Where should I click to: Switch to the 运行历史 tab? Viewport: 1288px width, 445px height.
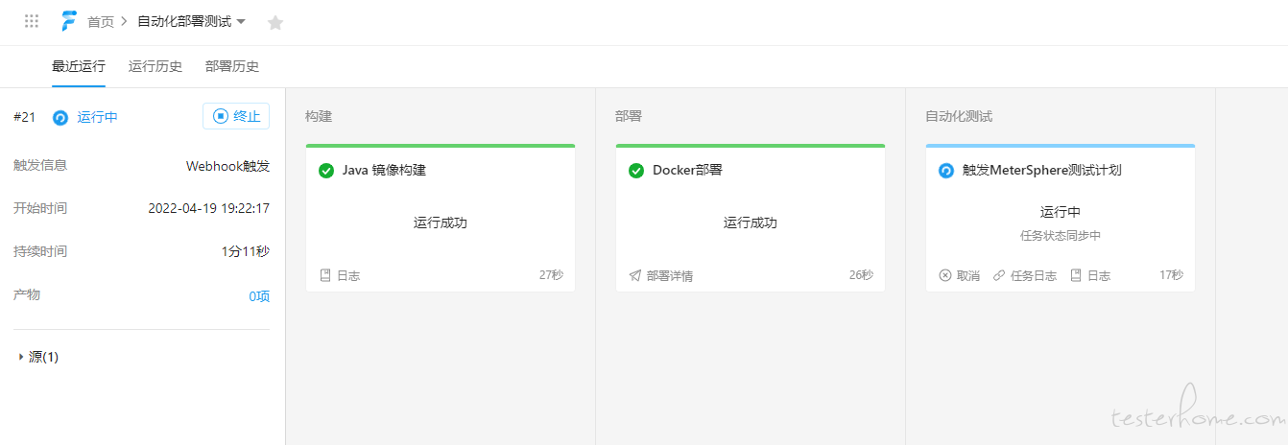click(x=155, y=66)
